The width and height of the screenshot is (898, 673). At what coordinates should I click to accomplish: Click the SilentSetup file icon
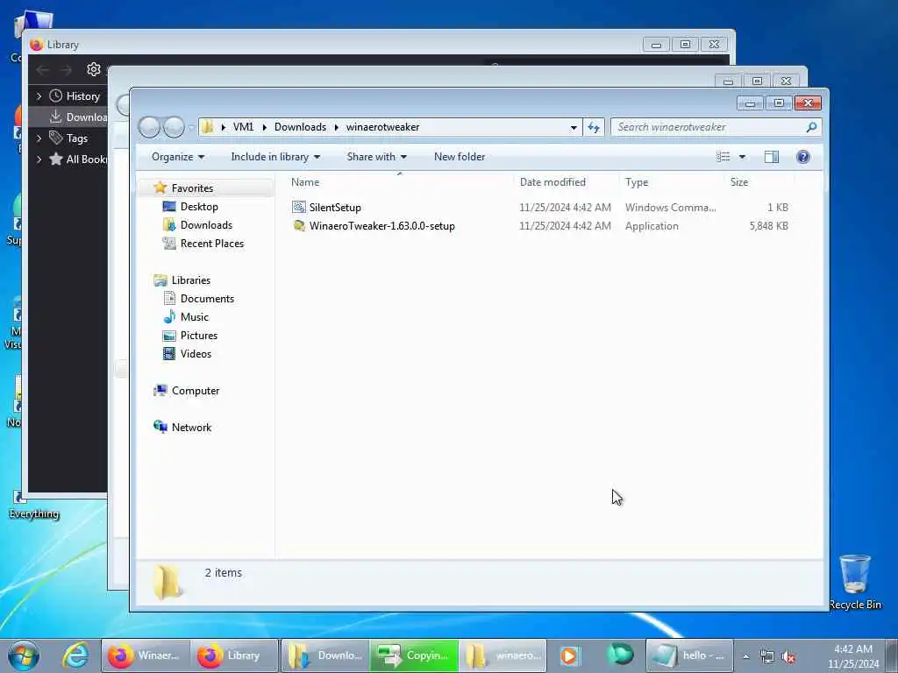click(x=298, y=207)
